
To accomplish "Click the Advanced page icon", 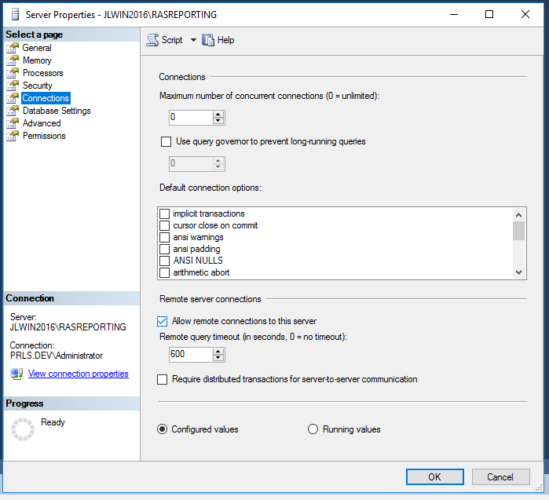I will [13, 123].
